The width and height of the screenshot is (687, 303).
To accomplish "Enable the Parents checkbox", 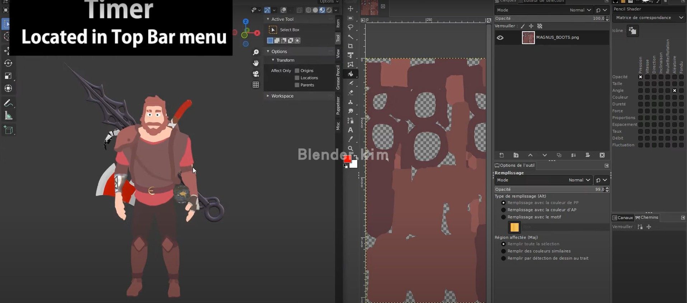I will 297,85.
